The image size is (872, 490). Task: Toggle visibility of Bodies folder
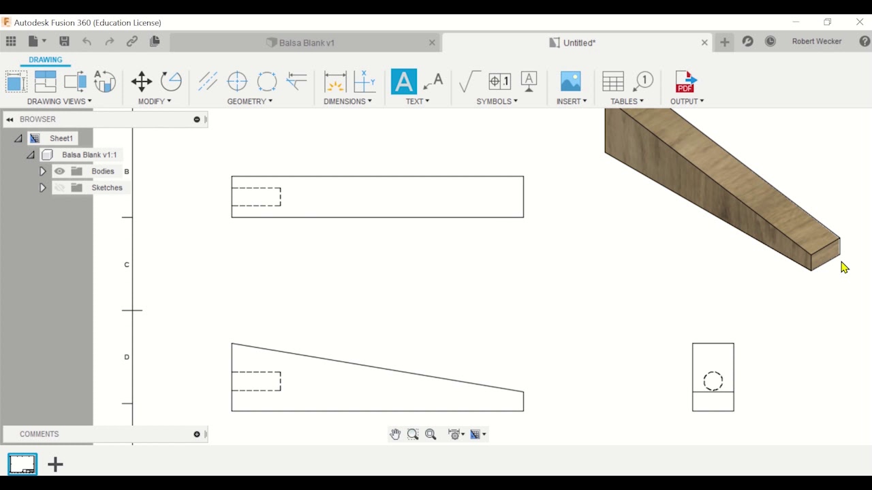[x=60, y=171]
